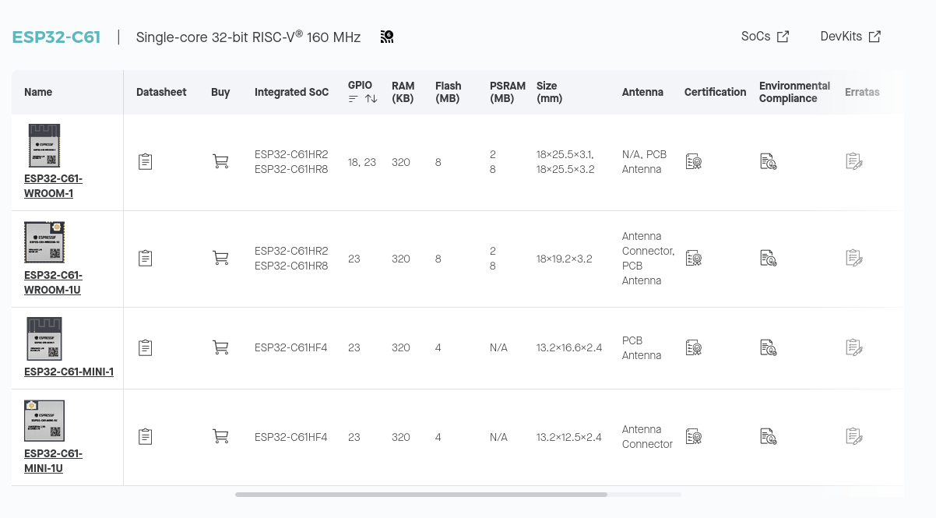Click size cell '13.2×12.5×2.4'

click(569, 437)
